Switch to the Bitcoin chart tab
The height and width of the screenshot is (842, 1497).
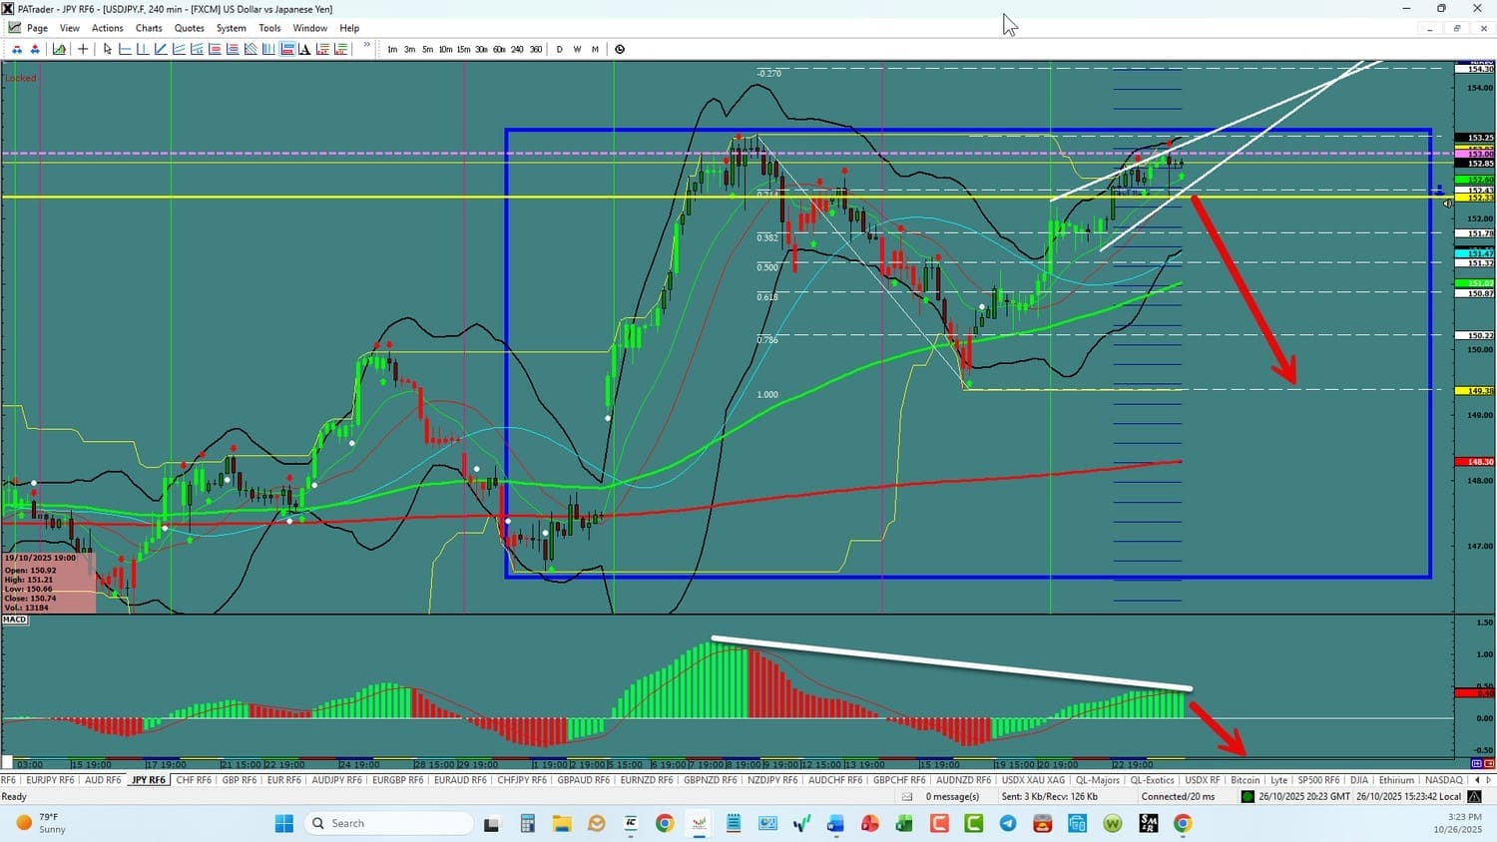1245,780
